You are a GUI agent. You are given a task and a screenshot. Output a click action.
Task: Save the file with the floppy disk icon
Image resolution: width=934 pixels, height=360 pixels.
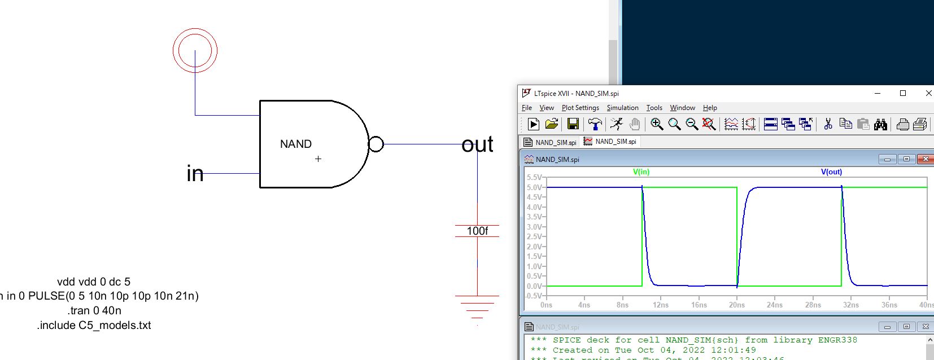pos(573,124)
